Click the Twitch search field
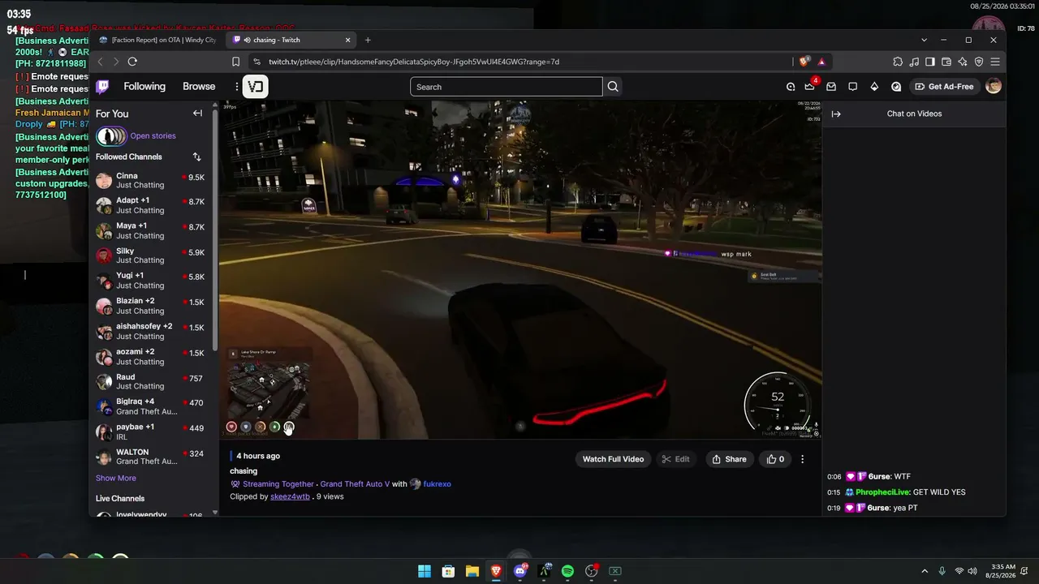1039x584 pixels. pyautogui.click(x=507, y=87)
